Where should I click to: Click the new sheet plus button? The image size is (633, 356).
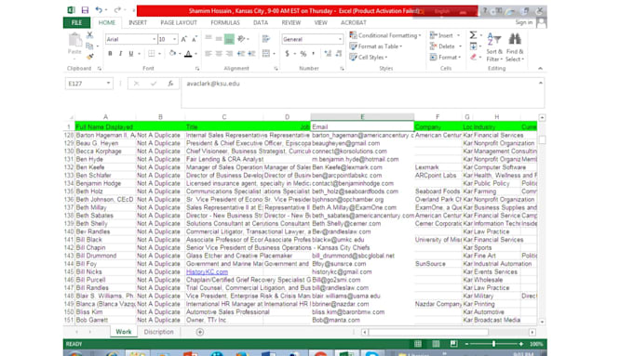200,332
